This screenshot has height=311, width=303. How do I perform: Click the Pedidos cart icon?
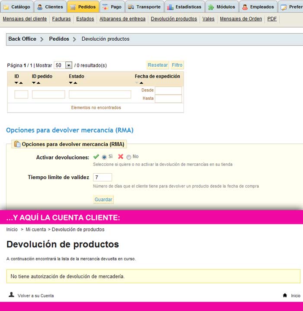(x=73, y=7)
